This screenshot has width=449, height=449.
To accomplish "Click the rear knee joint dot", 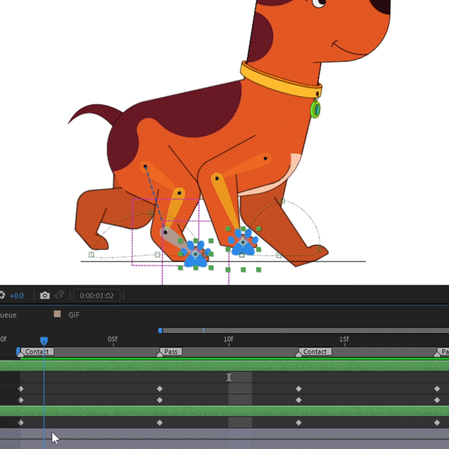I will pyautogui.click(x=180, y=193).
